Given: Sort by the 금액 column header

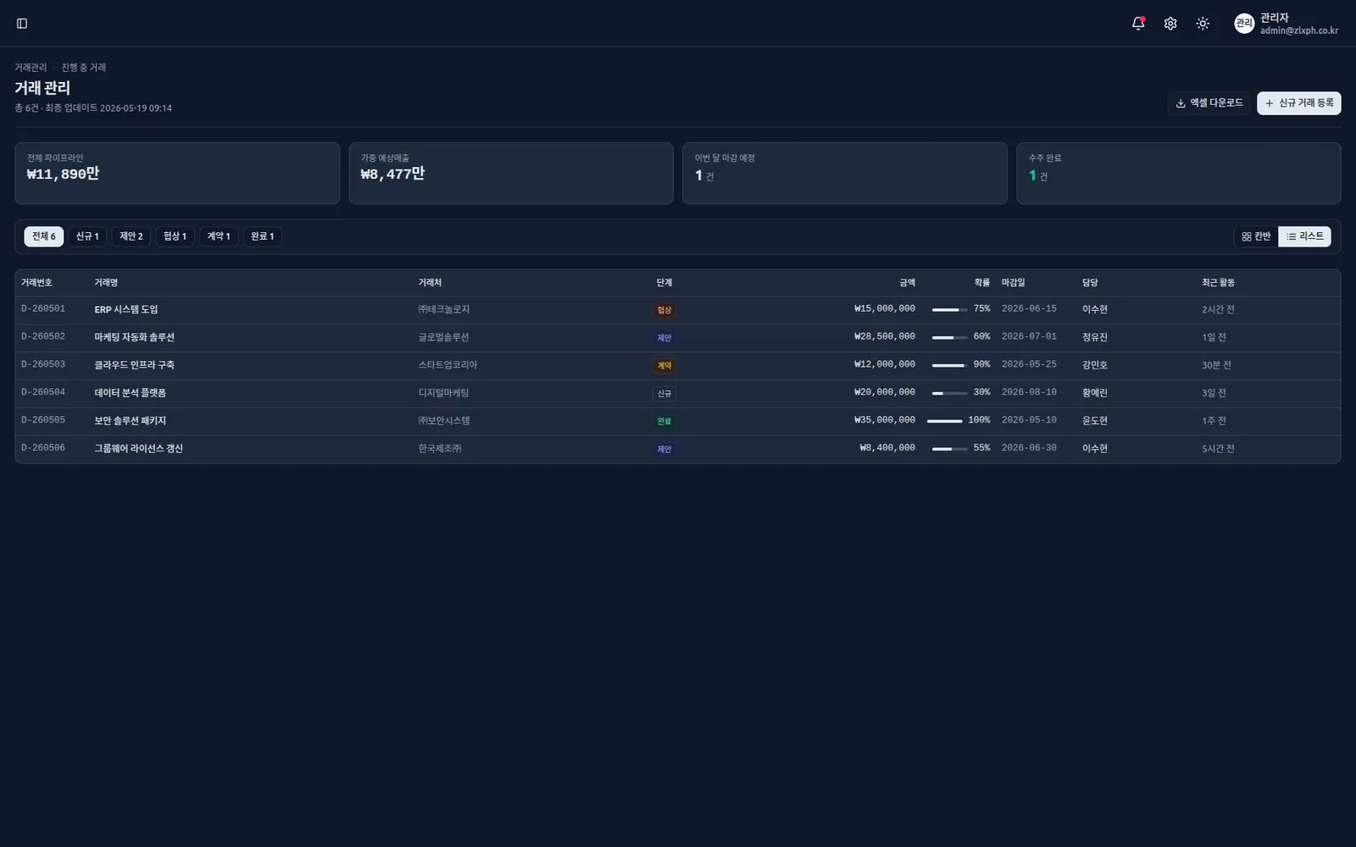Looking at the screenshot, I should [907, 283].
